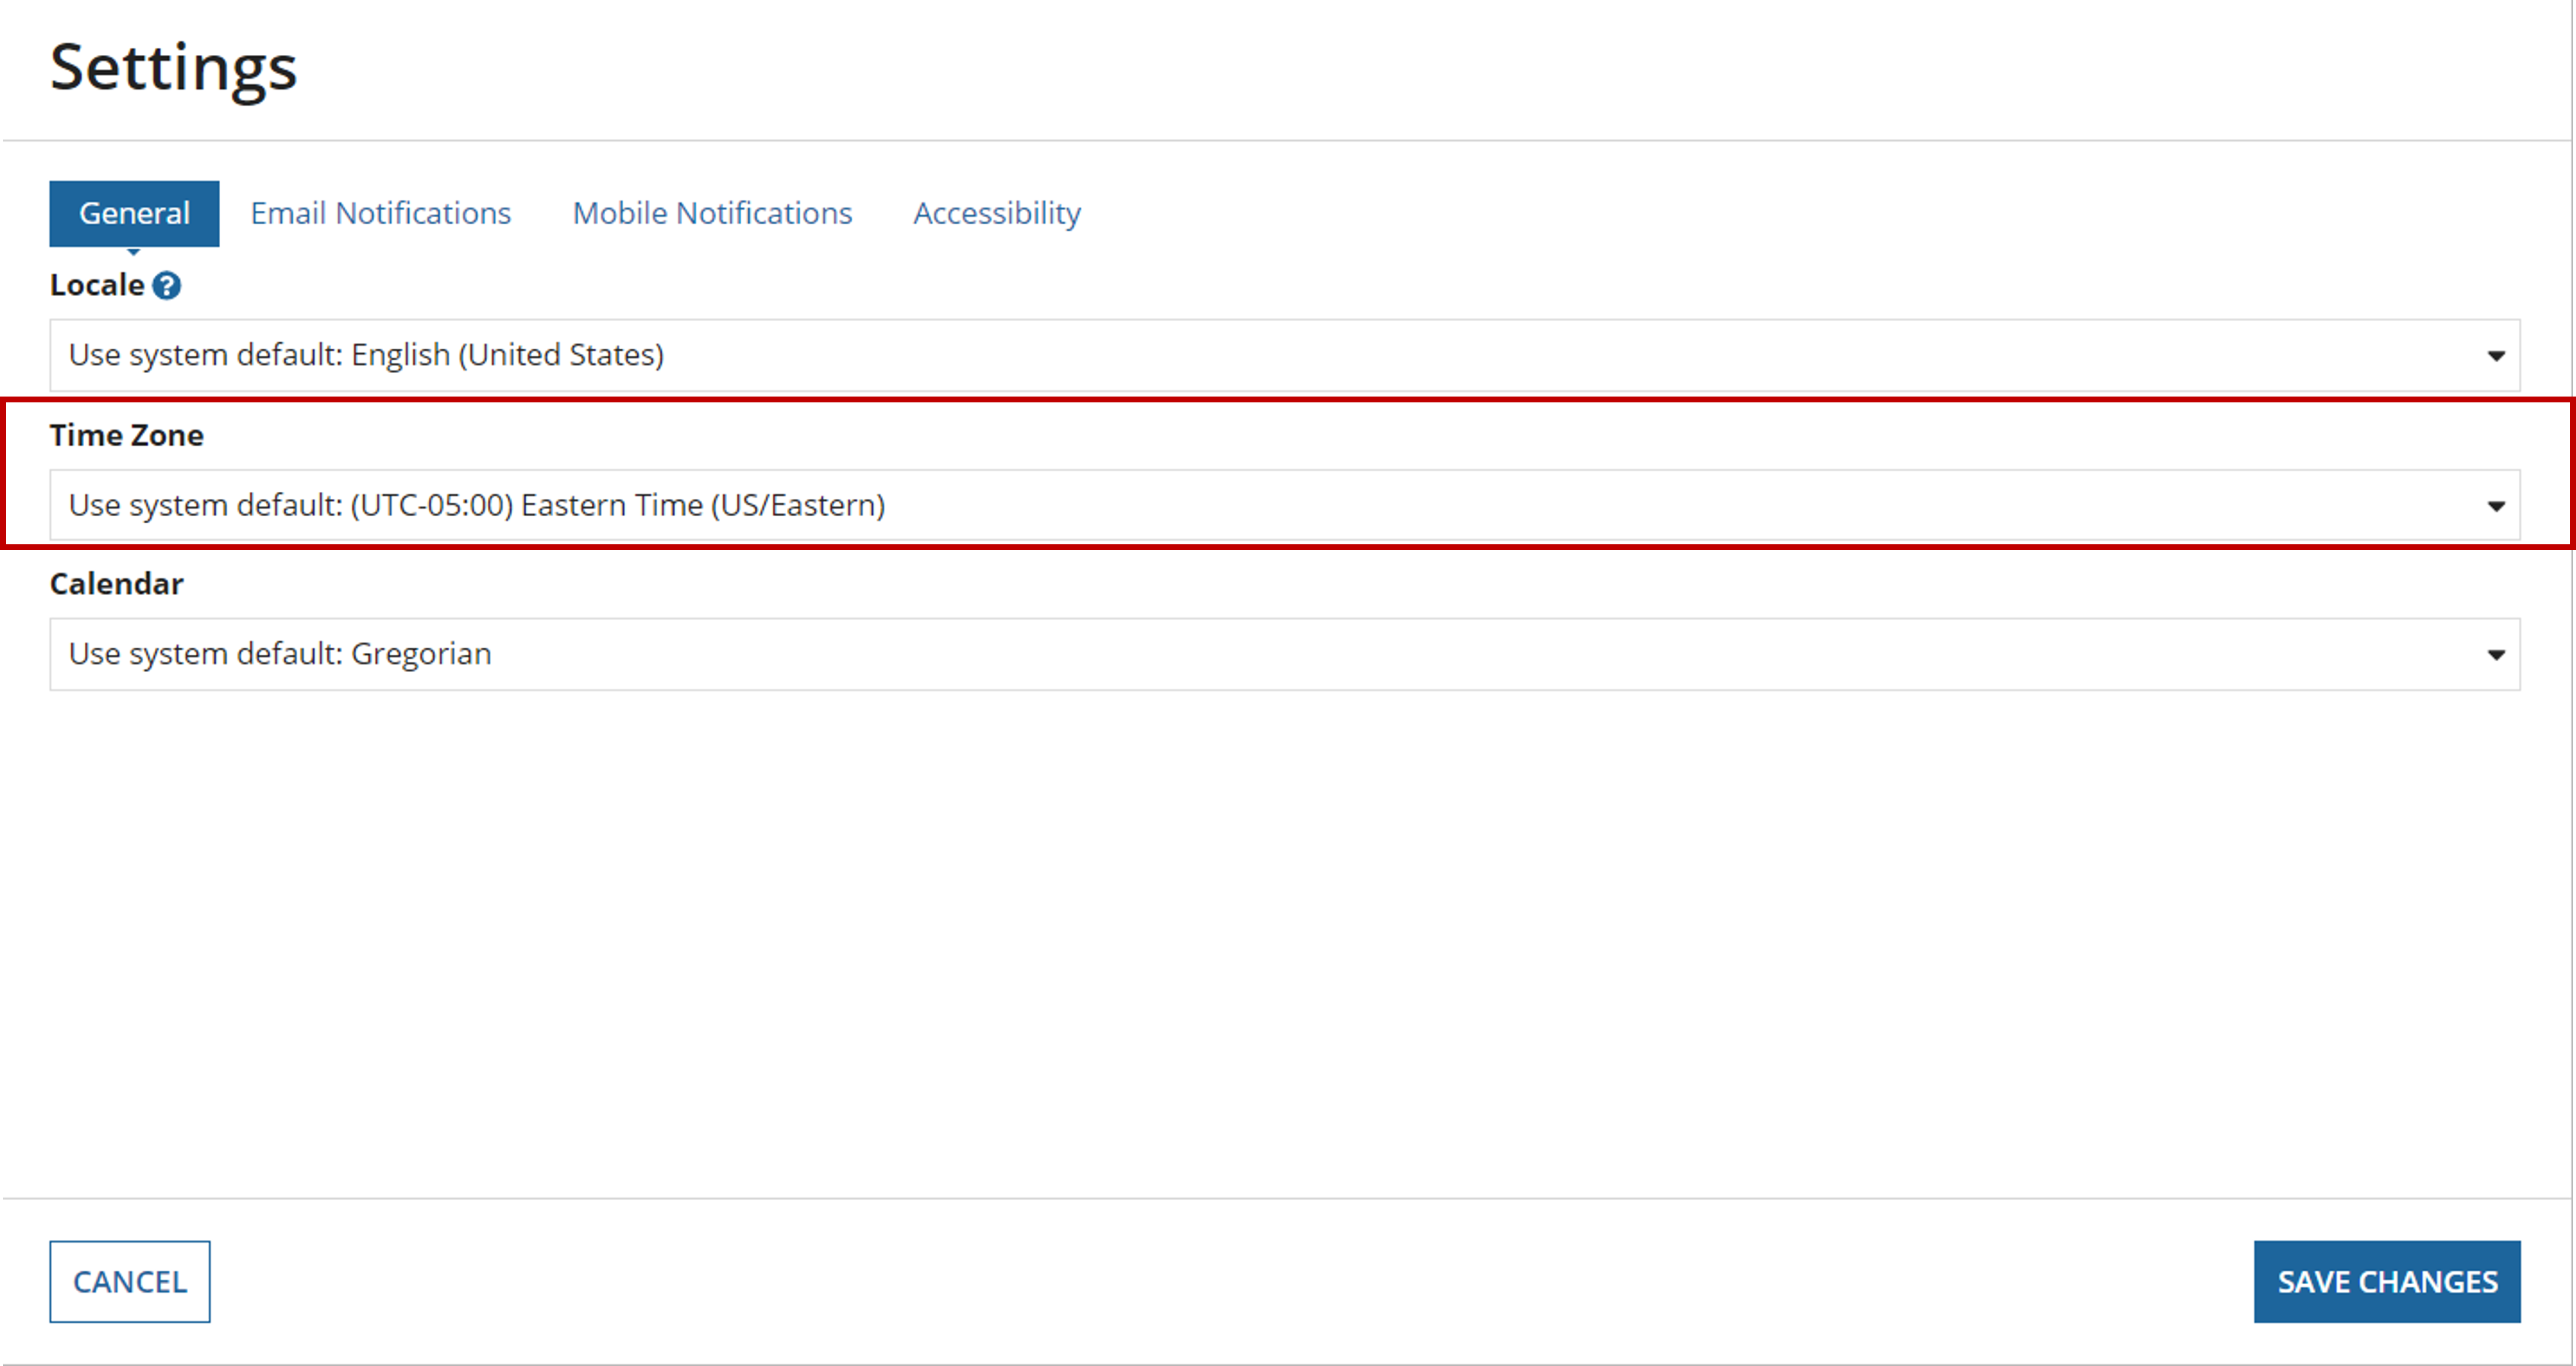Click the Calendar dropdown caret arrow
The image size is (2576, 1366).
(2496, 655)
